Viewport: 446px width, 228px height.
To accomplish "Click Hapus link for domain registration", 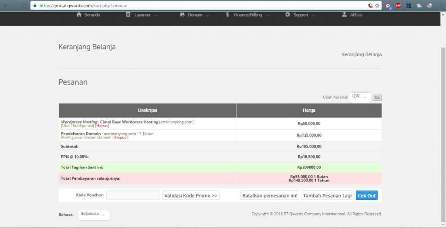I will tap(121, 137).
